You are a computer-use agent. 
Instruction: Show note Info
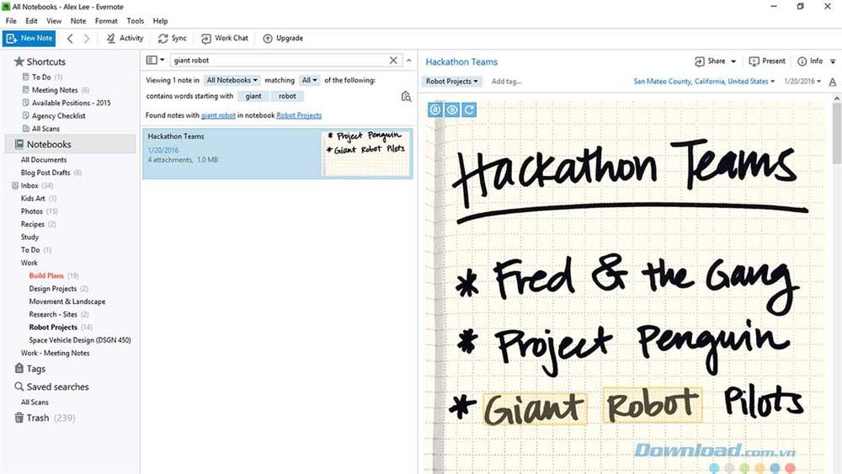(x=810, y=61)
